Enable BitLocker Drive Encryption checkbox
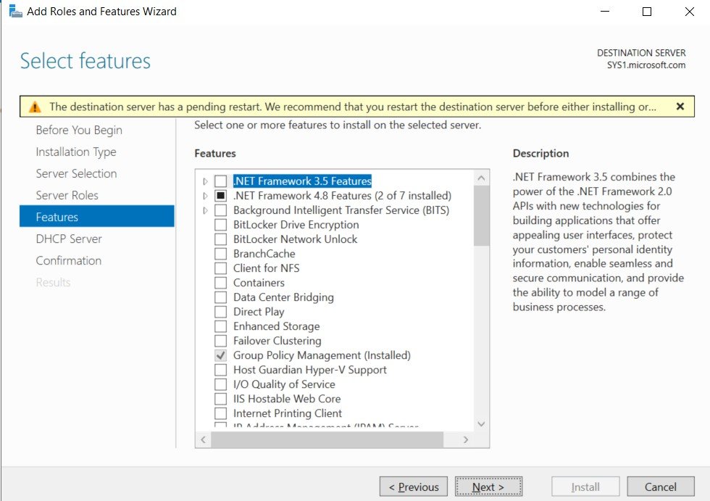The width and height of the screenshot is (710, 501). [220, 225]
